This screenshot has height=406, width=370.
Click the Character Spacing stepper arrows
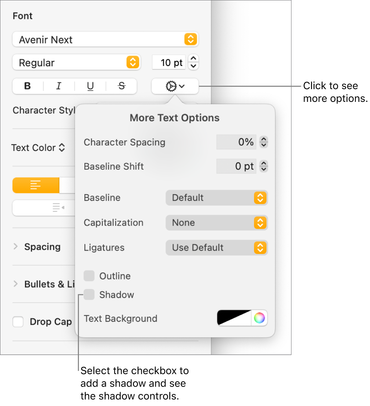264,142
